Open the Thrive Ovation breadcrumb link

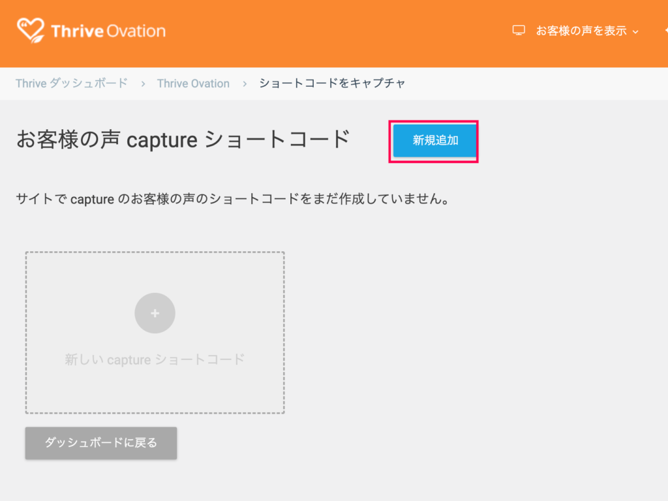[x=193, y=83]
